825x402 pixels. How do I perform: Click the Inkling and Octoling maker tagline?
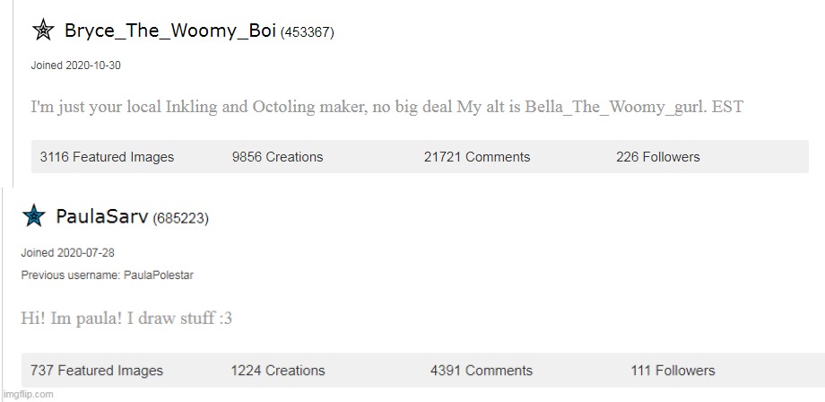[x=386, y=108]
